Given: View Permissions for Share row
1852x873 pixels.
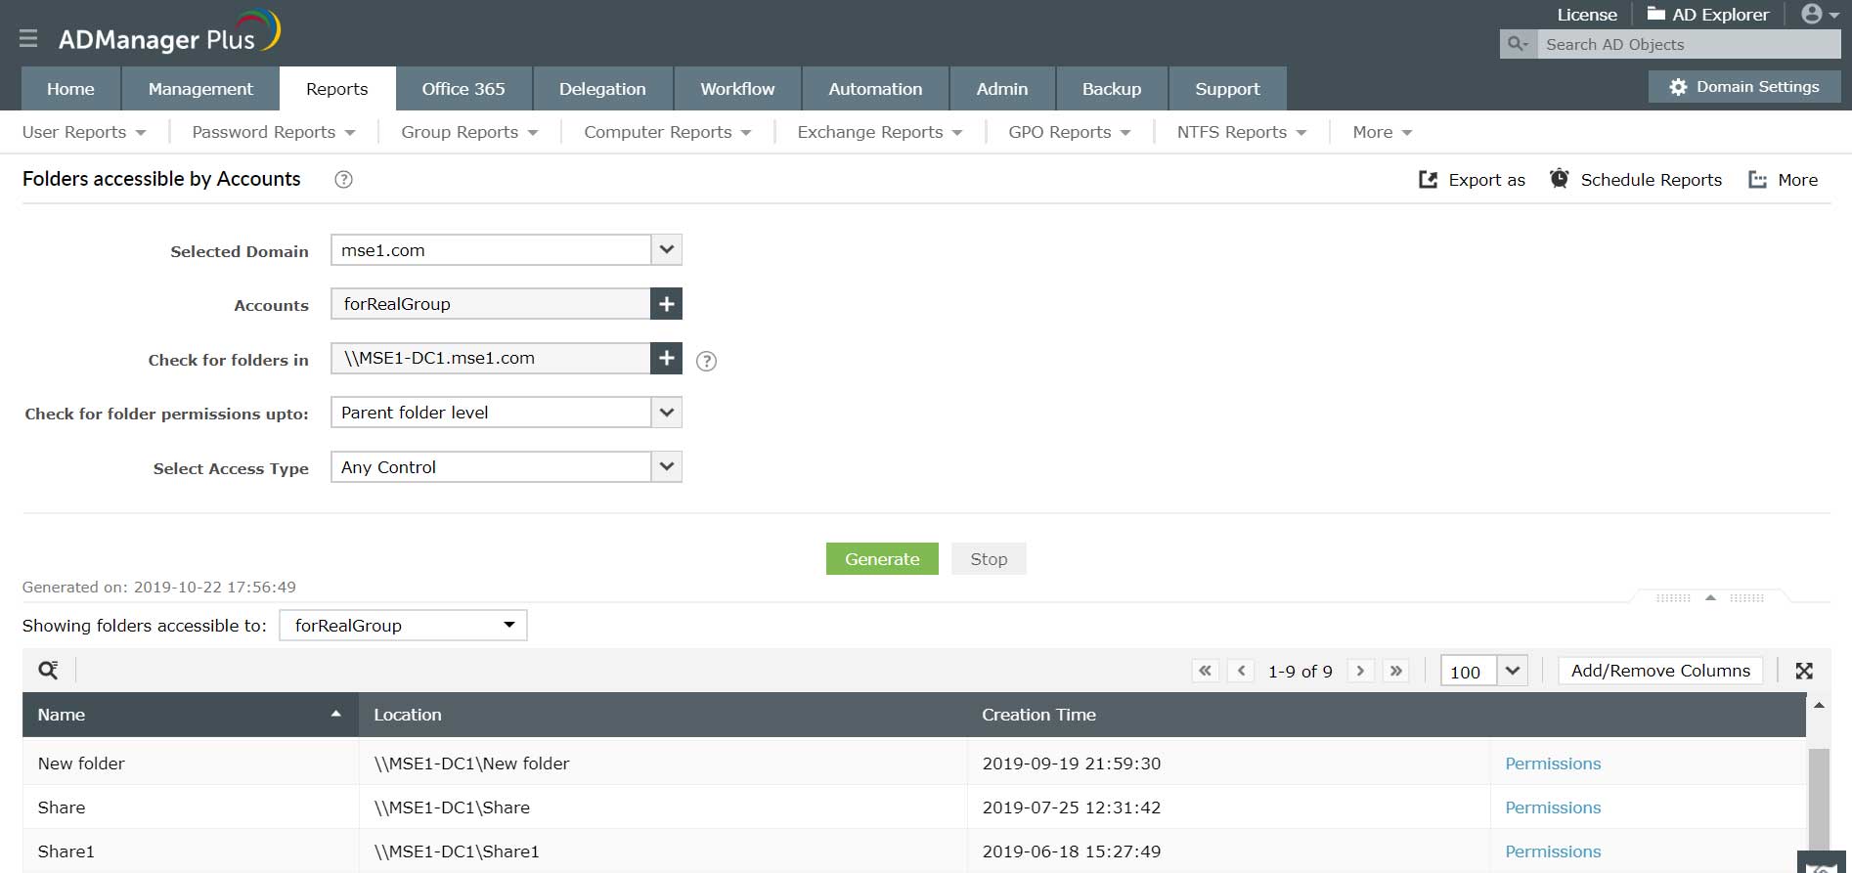Looking at the screenshot, I should coord(1553,808).
